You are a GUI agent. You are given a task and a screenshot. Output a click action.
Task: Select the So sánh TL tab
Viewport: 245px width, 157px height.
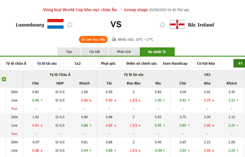click(x=157, y=52)
